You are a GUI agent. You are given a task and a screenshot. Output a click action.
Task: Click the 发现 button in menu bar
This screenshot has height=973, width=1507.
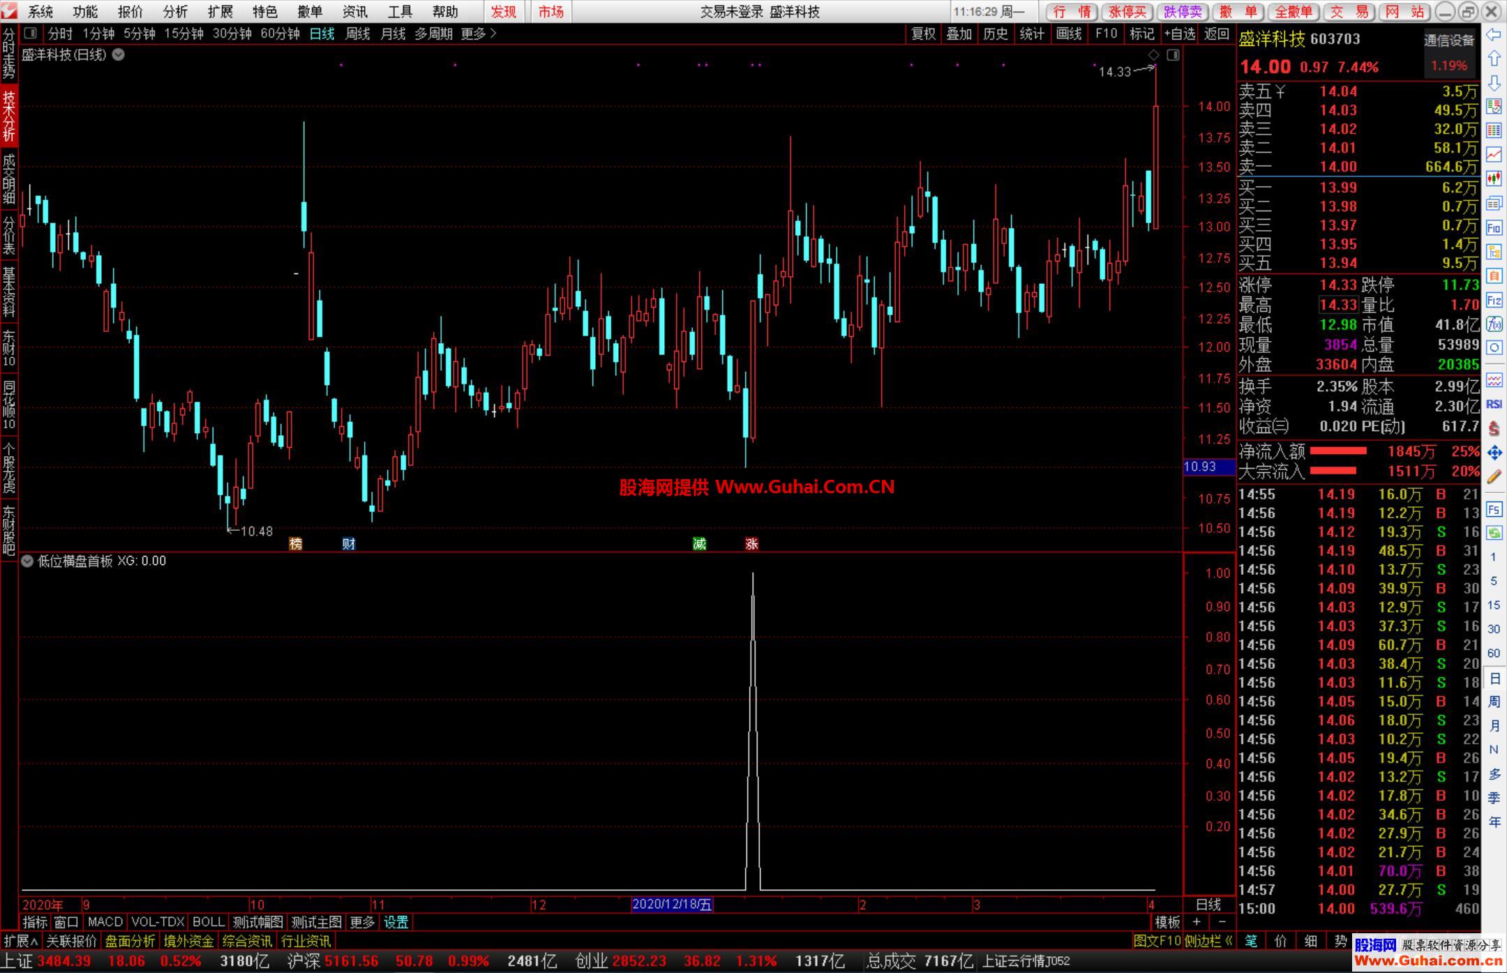click(x=504, y=11)
